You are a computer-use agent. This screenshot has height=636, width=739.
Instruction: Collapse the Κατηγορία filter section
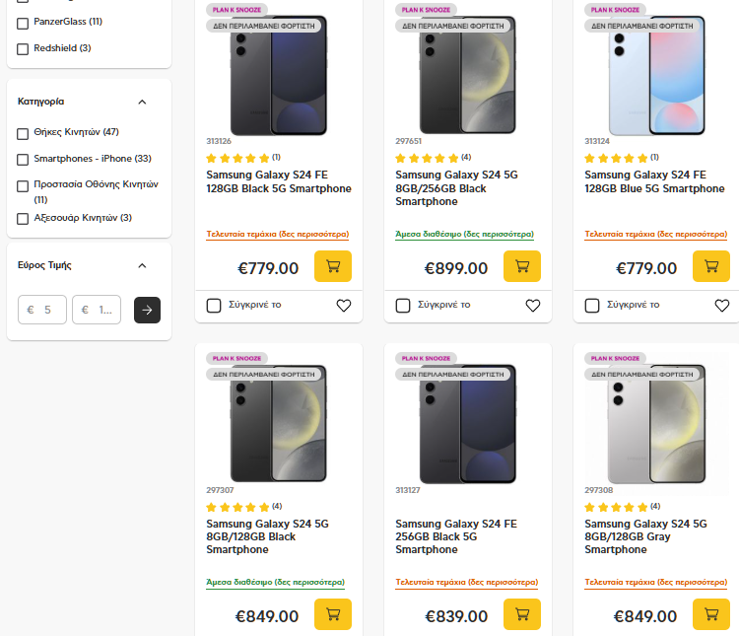point(142,102)
